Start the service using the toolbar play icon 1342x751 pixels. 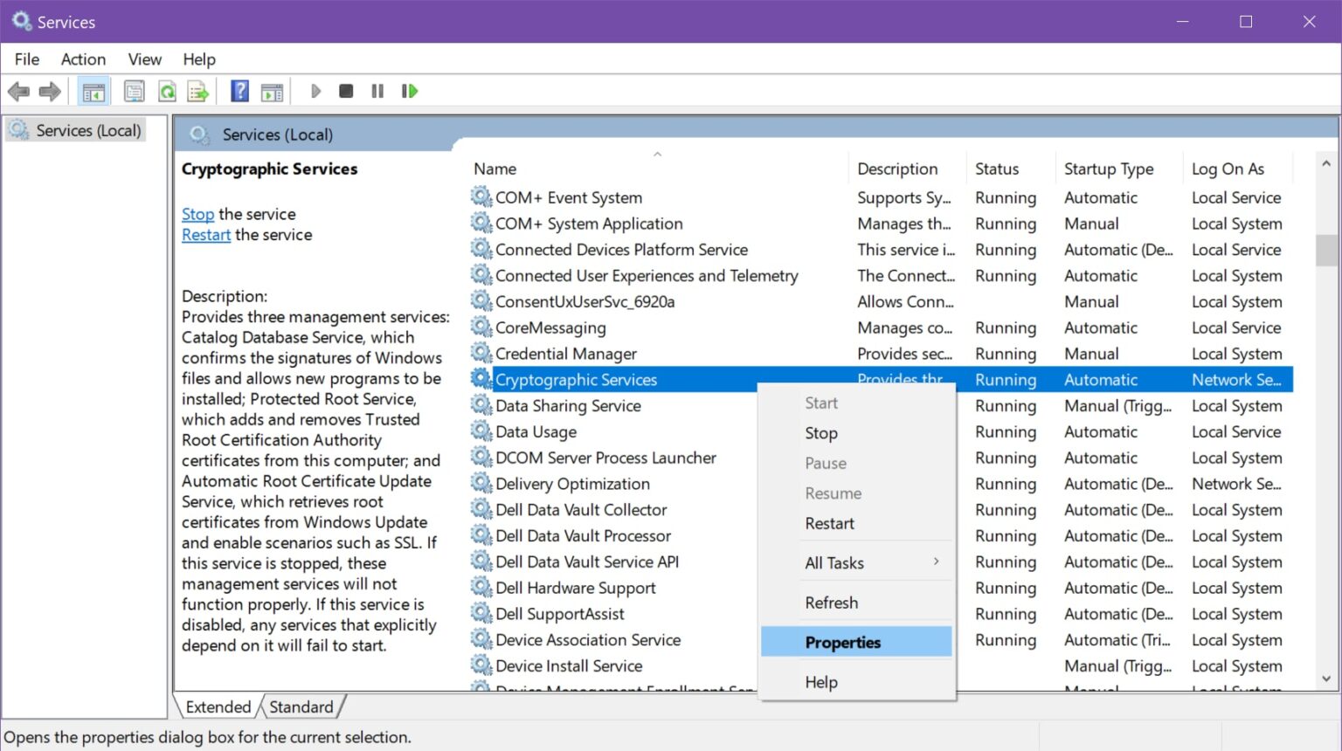click(315, 91)
